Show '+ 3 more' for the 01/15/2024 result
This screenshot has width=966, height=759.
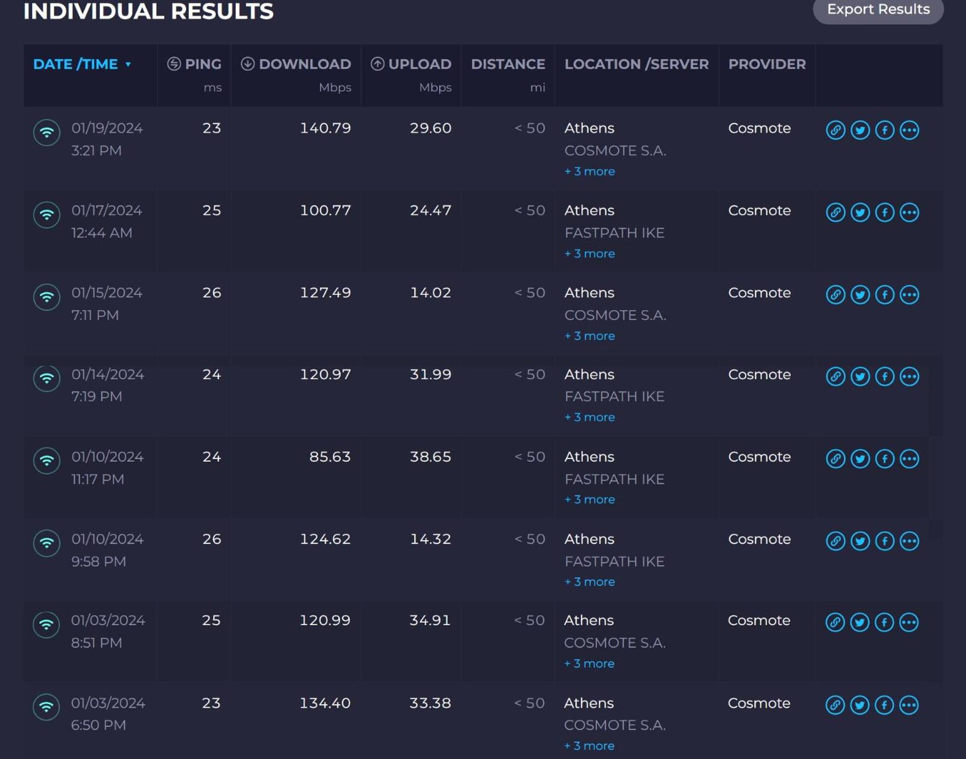[589, 336]
